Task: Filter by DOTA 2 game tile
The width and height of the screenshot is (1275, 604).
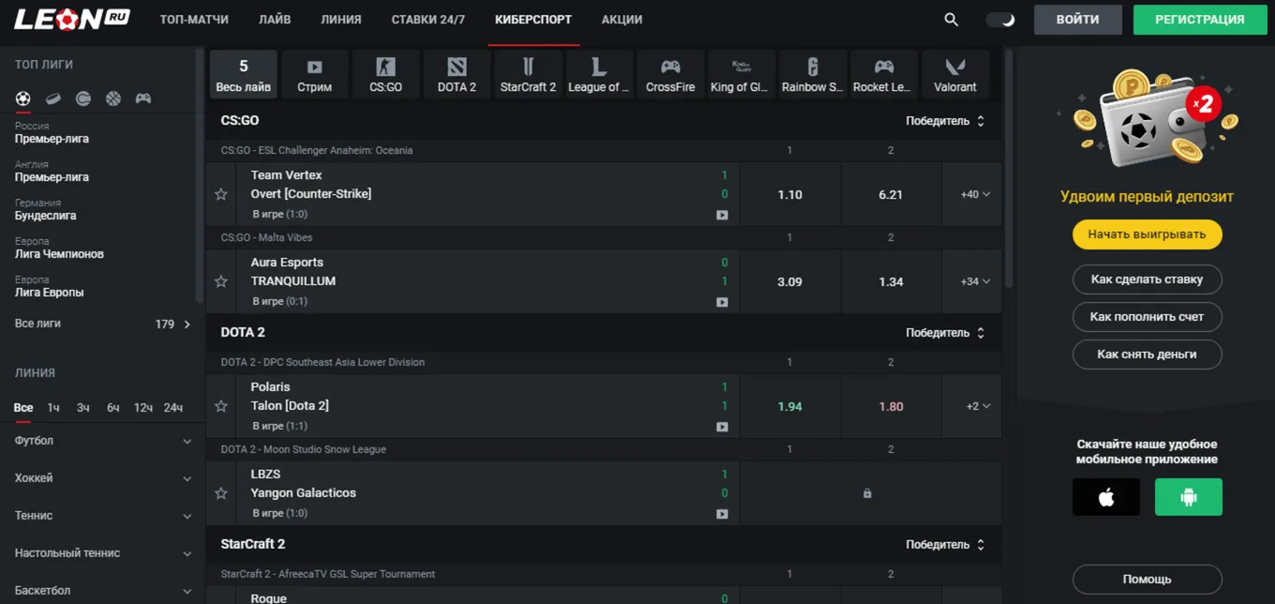Action: point(457,74)
